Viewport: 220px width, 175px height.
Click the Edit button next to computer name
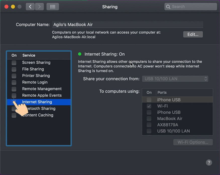click(x=193, y=34)
